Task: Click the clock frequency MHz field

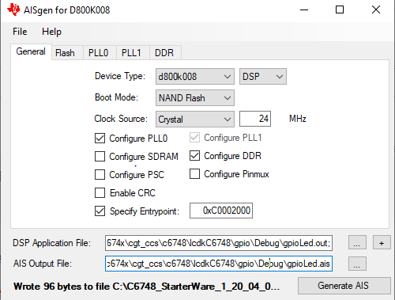Action: (x=255, y=119)
